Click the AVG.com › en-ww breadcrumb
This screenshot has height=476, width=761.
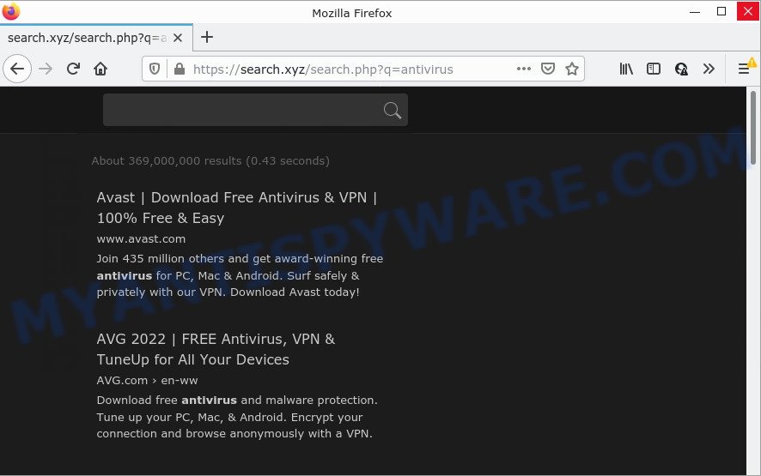[147, 381]
